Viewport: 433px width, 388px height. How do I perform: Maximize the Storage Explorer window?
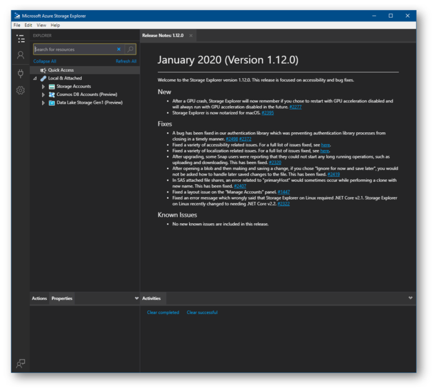pyautogui.click(x=391, y=16)
